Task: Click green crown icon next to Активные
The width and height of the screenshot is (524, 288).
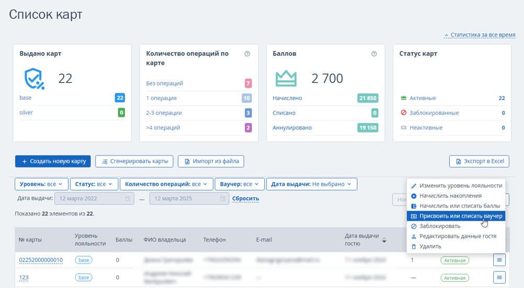Action: pos(404,98)
